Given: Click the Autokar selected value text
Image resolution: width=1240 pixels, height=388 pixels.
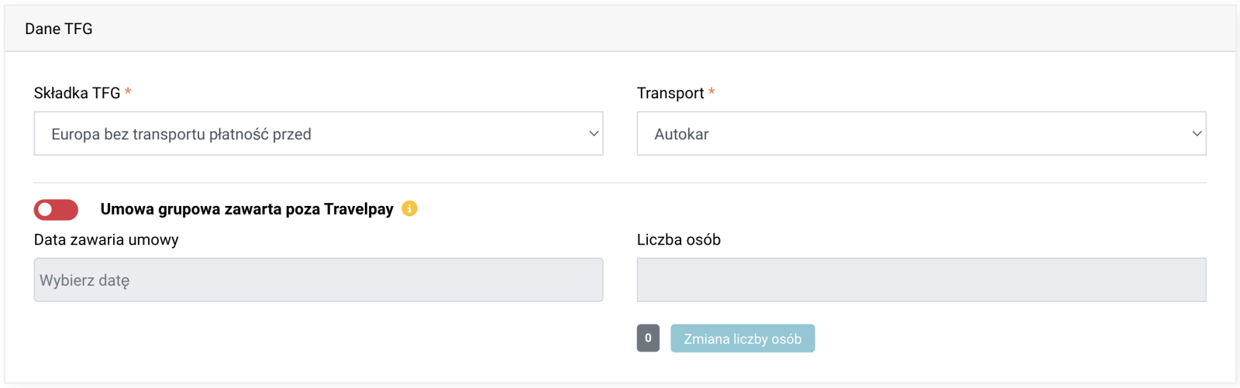Looking at the screenshot, I should (x=681, y=134).
